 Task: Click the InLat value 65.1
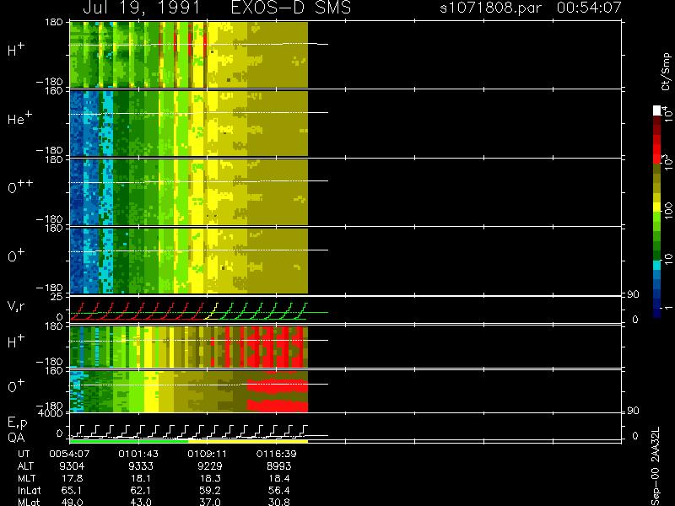click(x=72, y=491)
